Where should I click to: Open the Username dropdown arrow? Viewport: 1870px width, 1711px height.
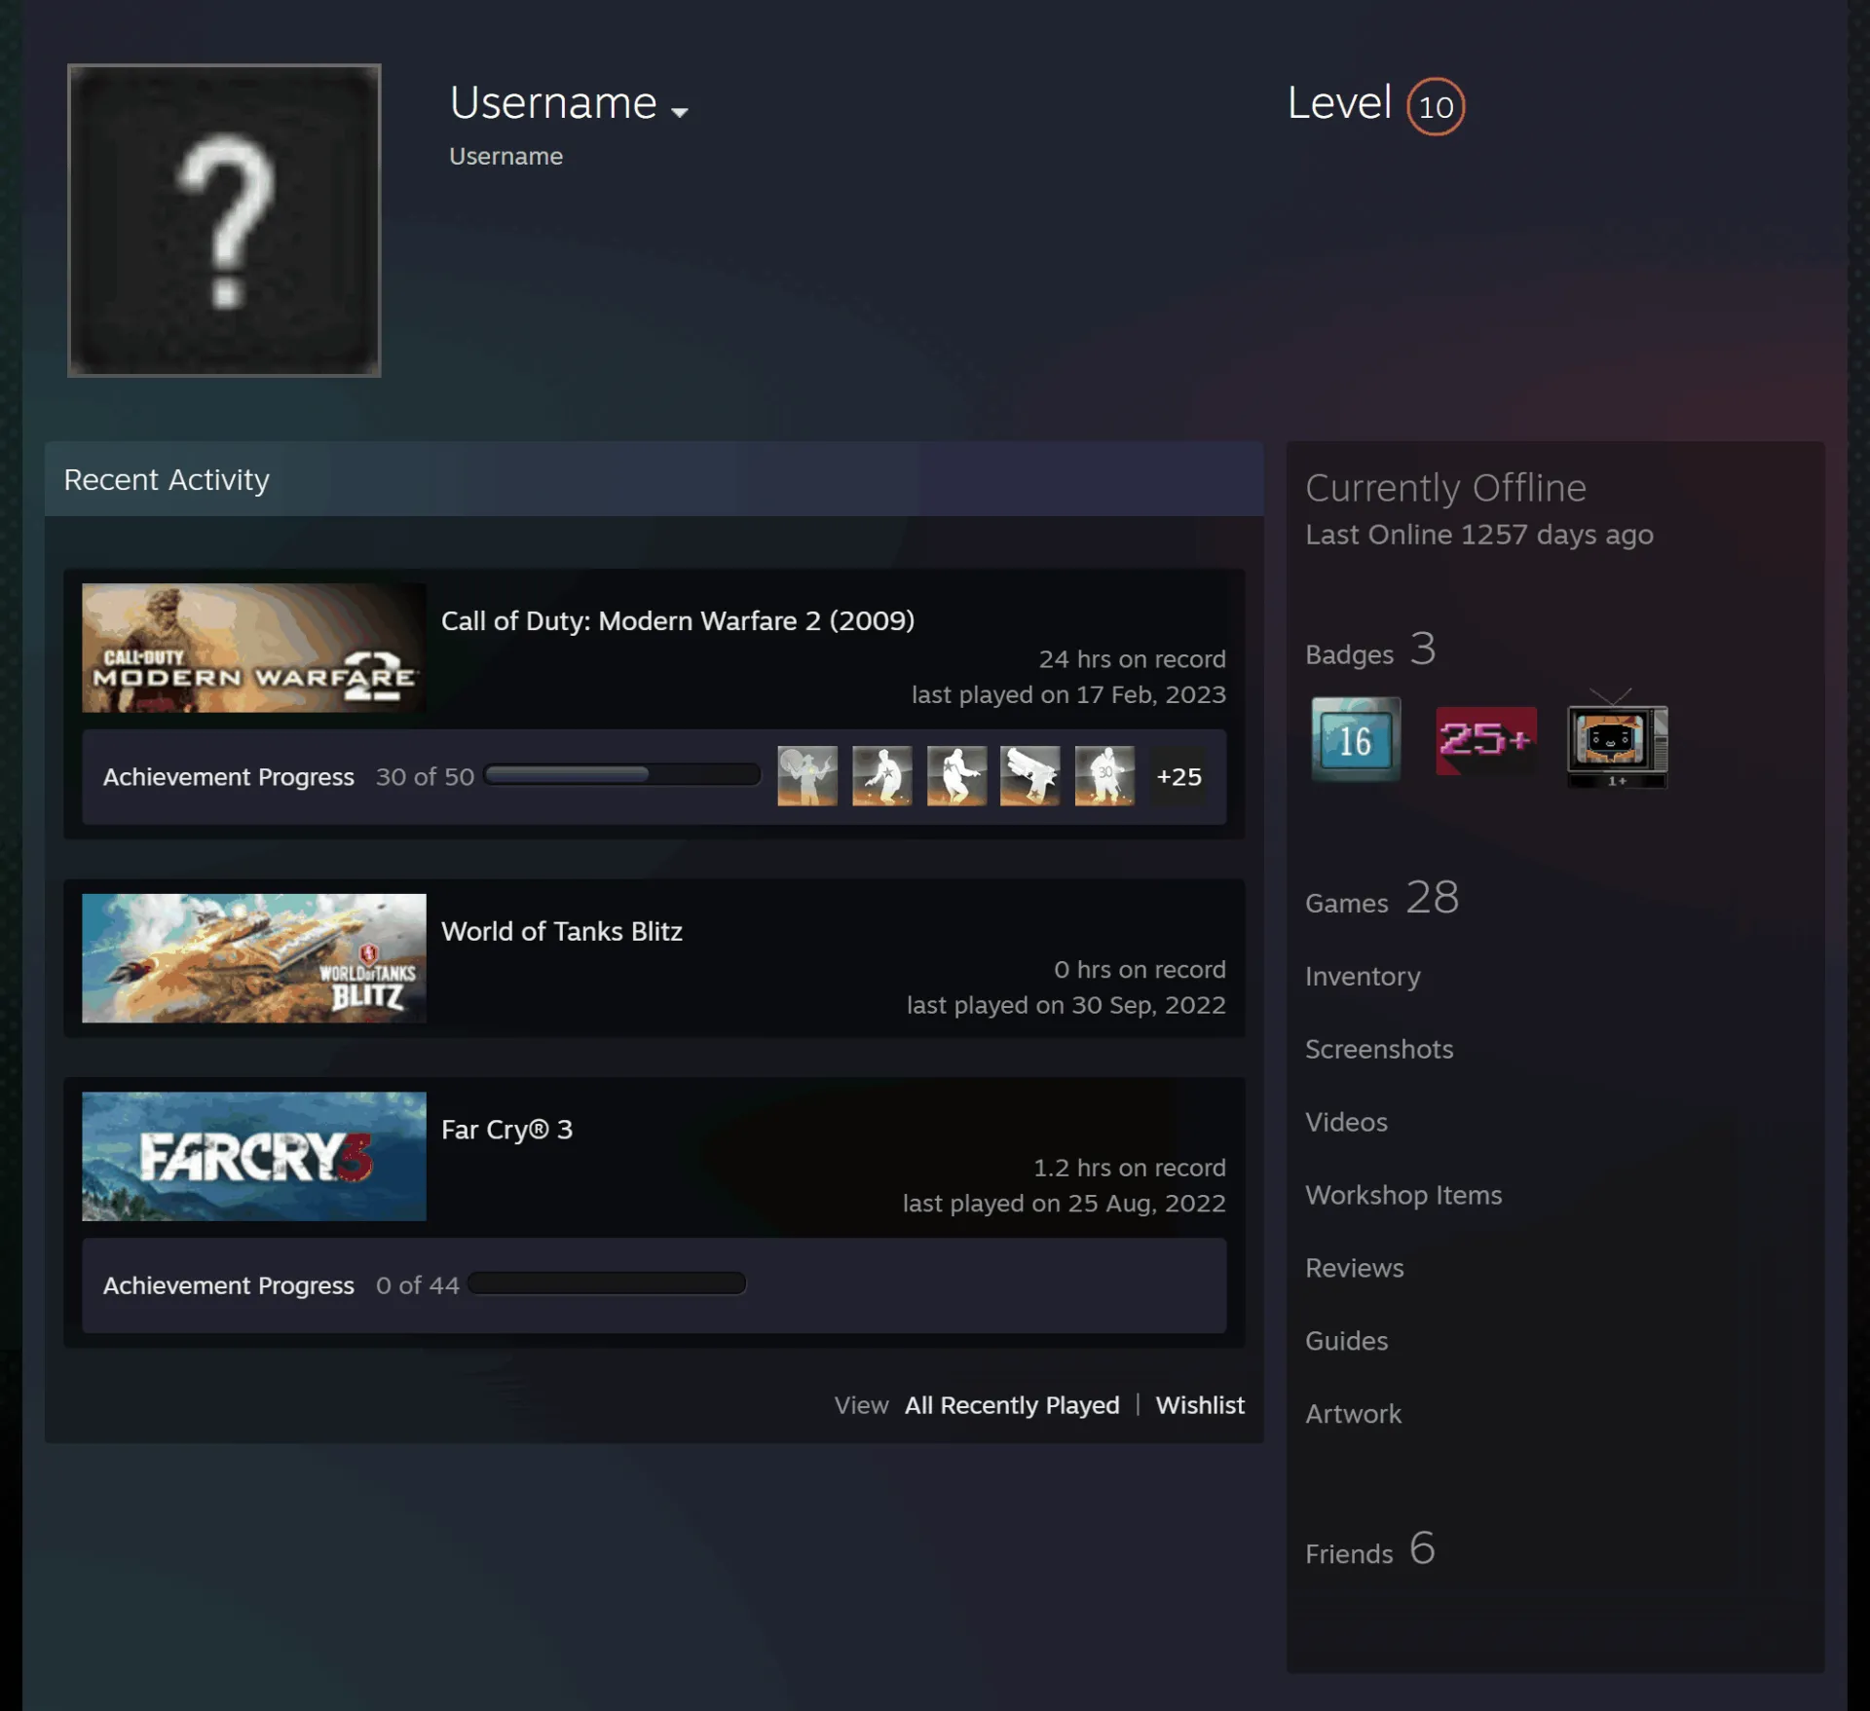[x=680, y=112]
